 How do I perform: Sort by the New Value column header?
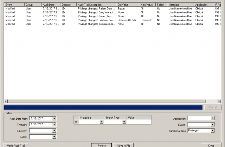point(147,5)
